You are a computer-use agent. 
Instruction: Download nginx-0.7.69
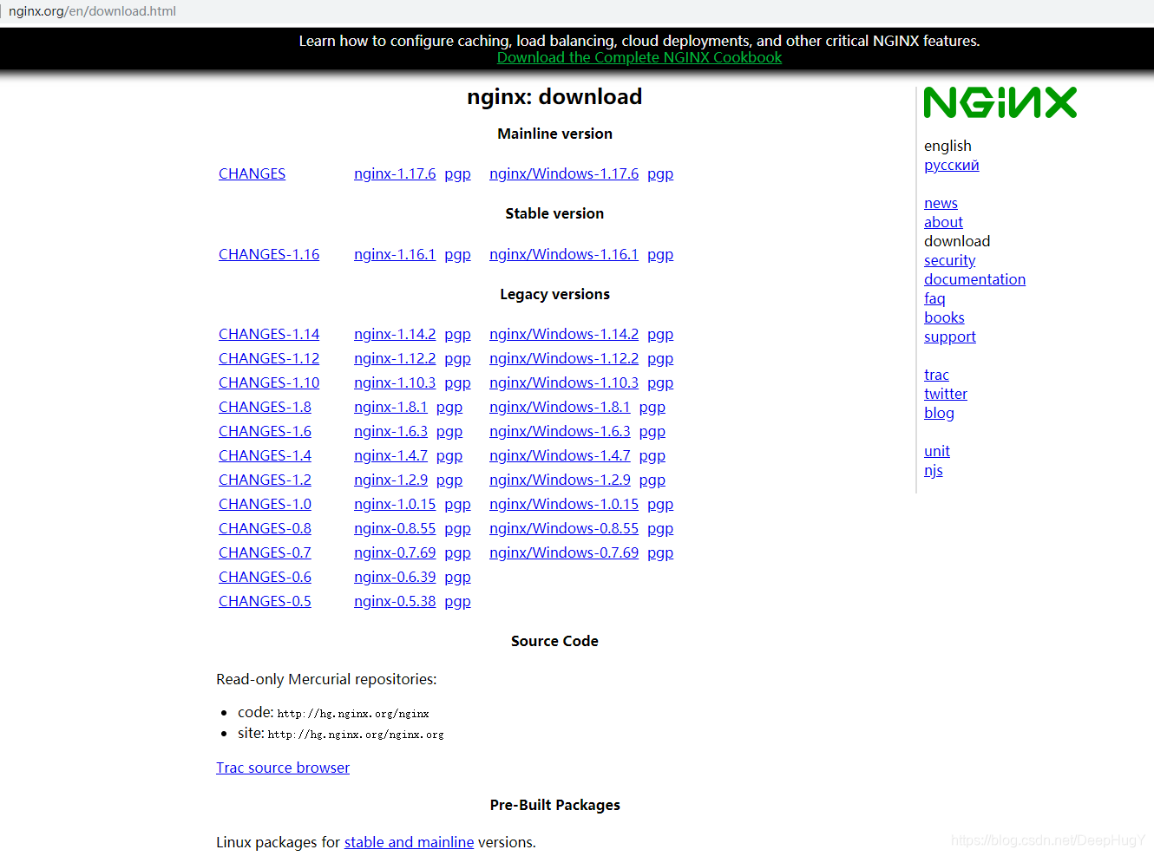tap(395, 552)
